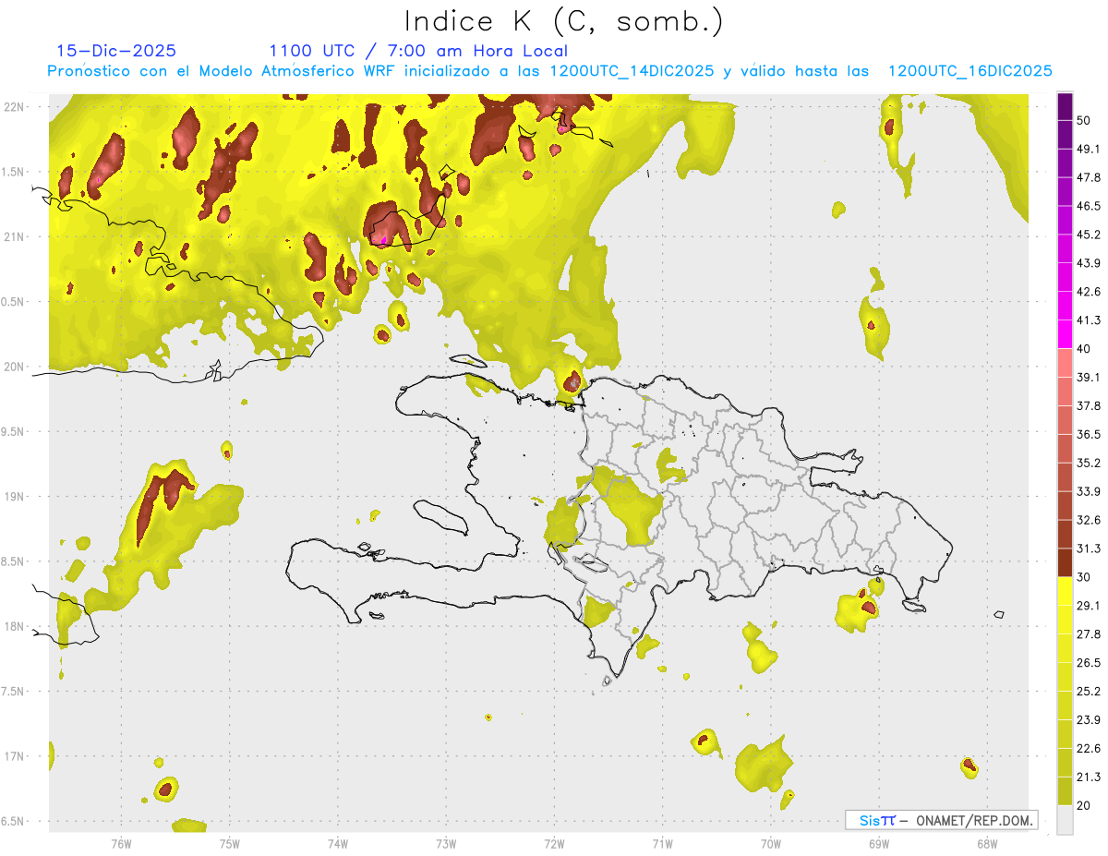The width and height of the screenshot is (1108, 856).
Task: Click the 74W longitude label
Action: [x=337, y=843]
